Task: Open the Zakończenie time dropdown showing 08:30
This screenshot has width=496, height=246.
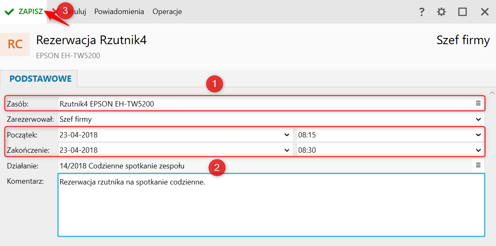Action: [x=479, y=150]
